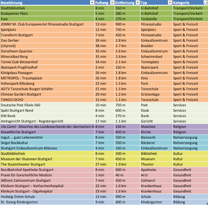The width and height of the screenshot is (208, 205).
Task: Select the Klinikum Stuttgart – Katharinenhospital cell
Action: (x=47, y=186)
